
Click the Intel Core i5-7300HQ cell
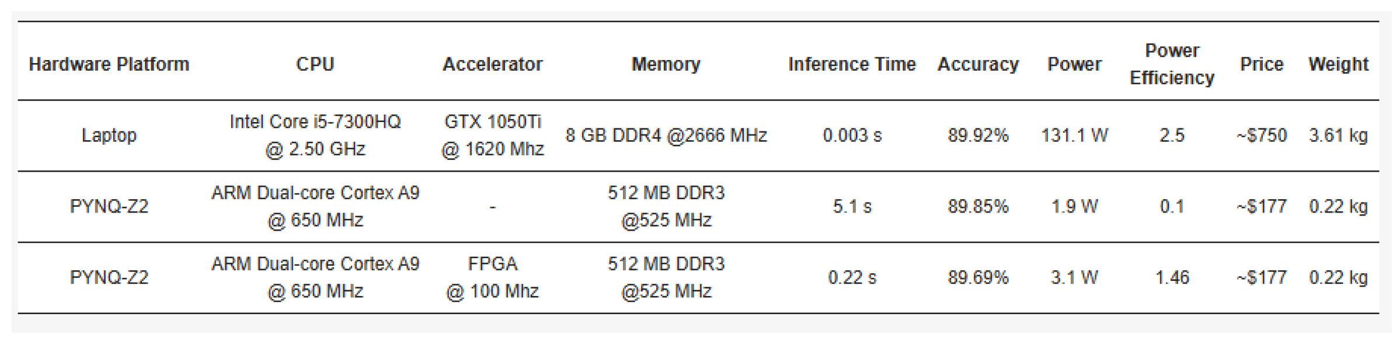315,135
